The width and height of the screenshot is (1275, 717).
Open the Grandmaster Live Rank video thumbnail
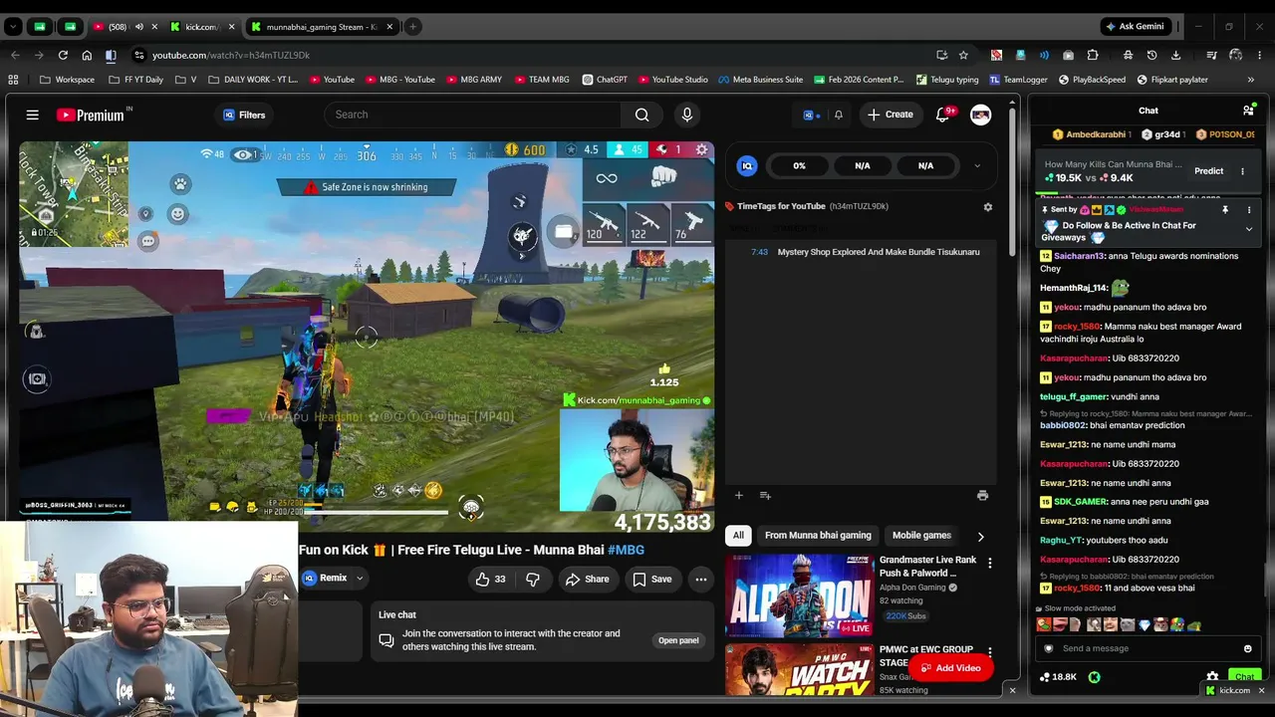(x=799, y=596)
